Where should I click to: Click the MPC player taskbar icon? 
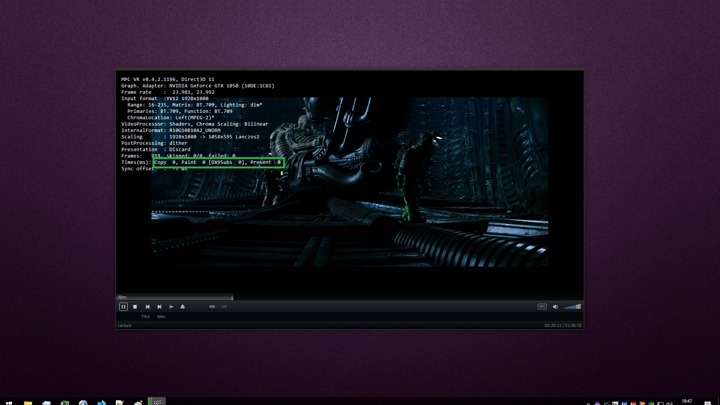(x=157, y=402)
